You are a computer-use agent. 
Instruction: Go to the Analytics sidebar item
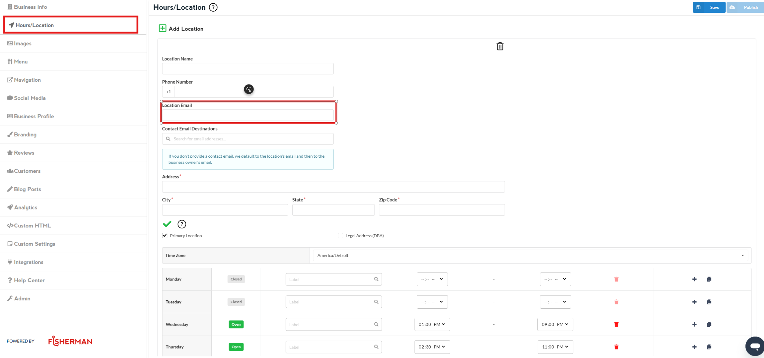click(x=25, y=207)
